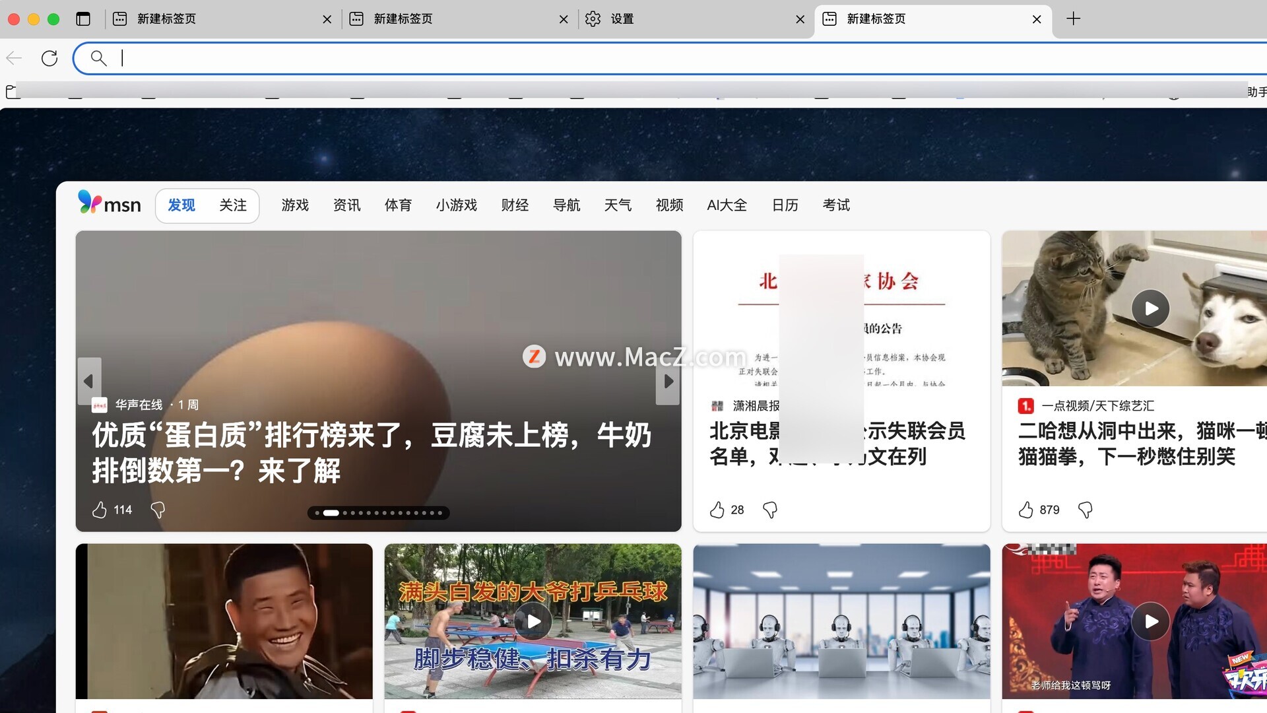
Task: Open the 财经 navigation menu item
Action: click(515, 205)
